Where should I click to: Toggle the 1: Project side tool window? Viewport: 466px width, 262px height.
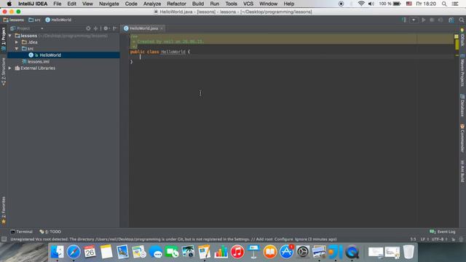4,39
